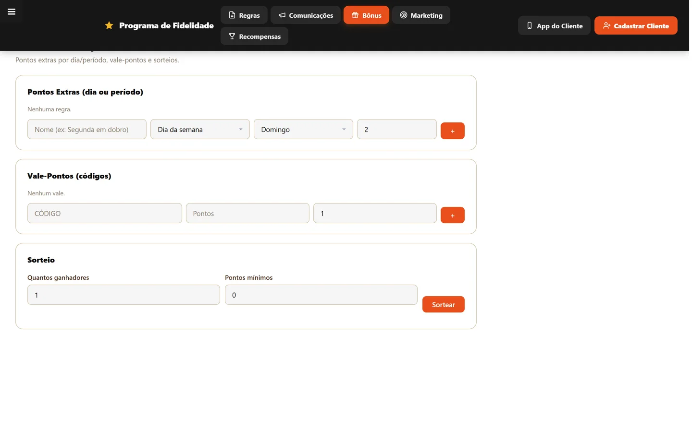The image size is (692, 432).
Task: Click the document icon in Regras
Action: pyautogui.click(x=232, y=15)
